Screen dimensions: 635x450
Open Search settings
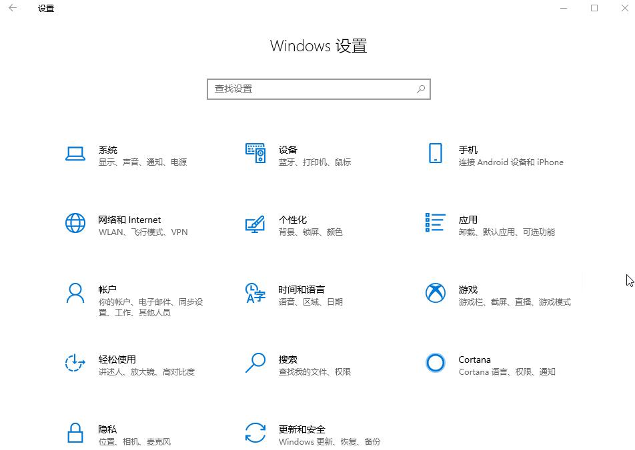click(288, 365)
